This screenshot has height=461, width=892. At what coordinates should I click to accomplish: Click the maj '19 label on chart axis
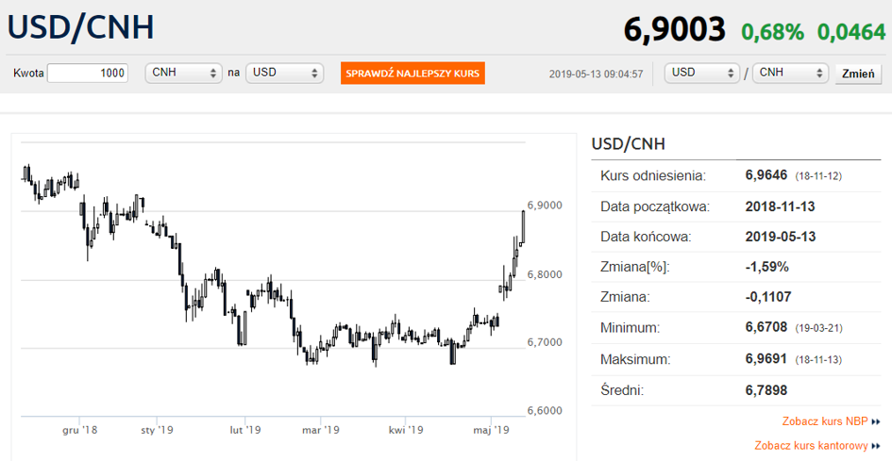491,430
